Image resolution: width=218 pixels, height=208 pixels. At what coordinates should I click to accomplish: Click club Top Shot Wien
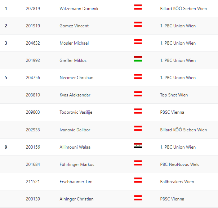[174, 95]
